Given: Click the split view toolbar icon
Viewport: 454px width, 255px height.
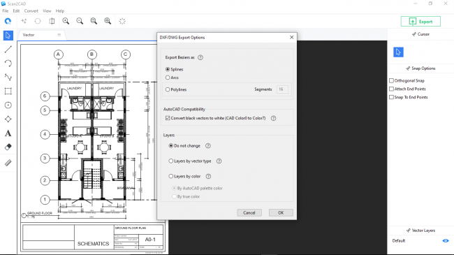Looking at the screenshot, I should (x=52, y=21).
